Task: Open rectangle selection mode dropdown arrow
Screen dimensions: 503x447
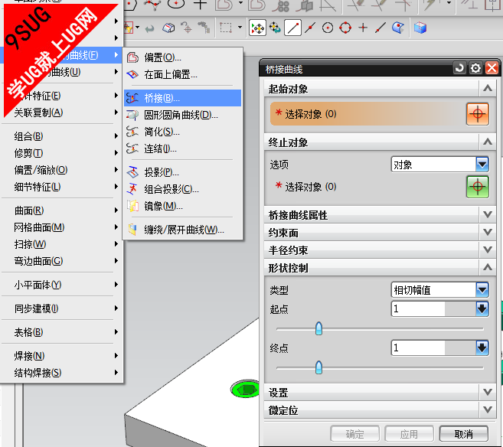Action: [x=240, y=28]
